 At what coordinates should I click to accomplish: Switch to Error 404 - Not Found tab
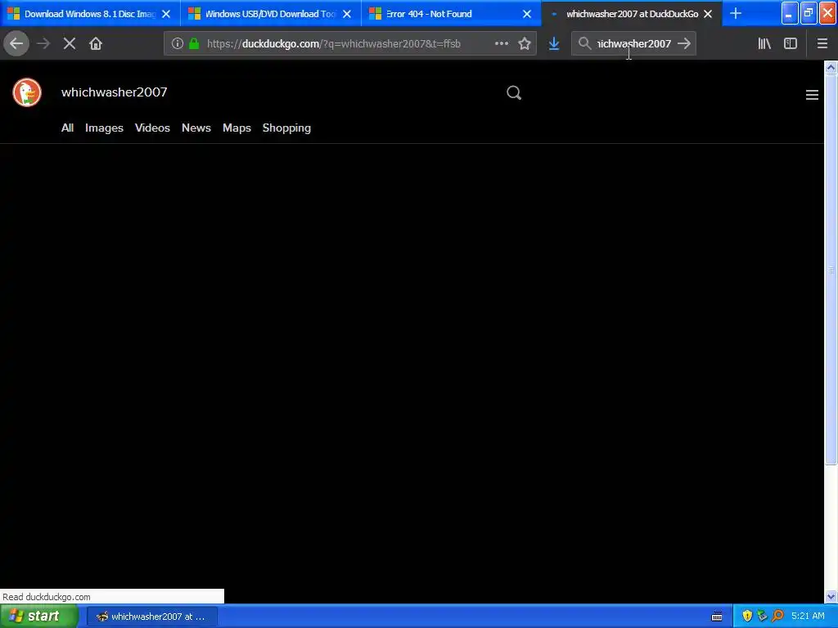452,14
